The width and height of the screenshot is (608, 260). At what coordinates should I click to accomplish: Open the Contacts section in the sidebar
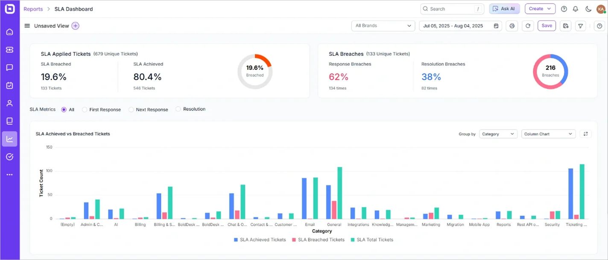(9, 103)
